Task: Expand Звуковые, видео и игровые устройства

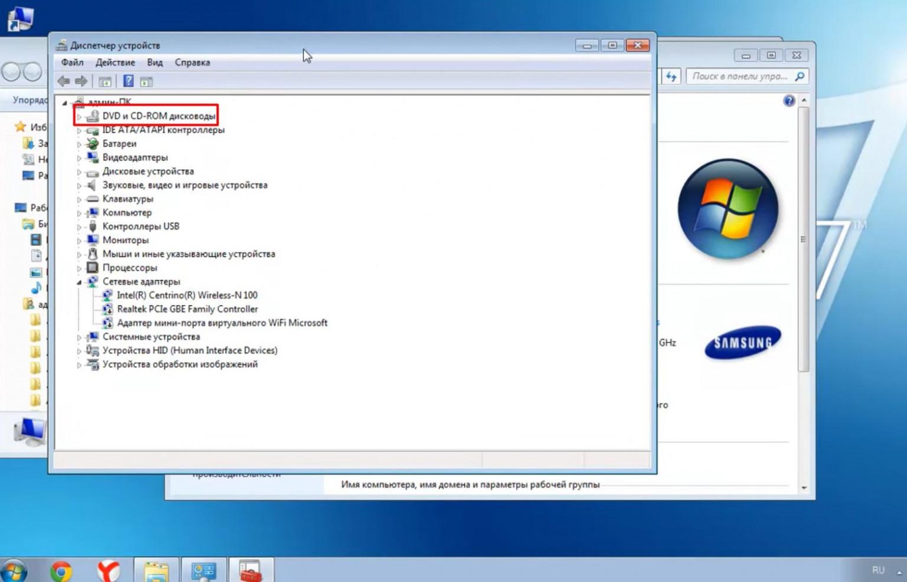Action: [79, 186]
